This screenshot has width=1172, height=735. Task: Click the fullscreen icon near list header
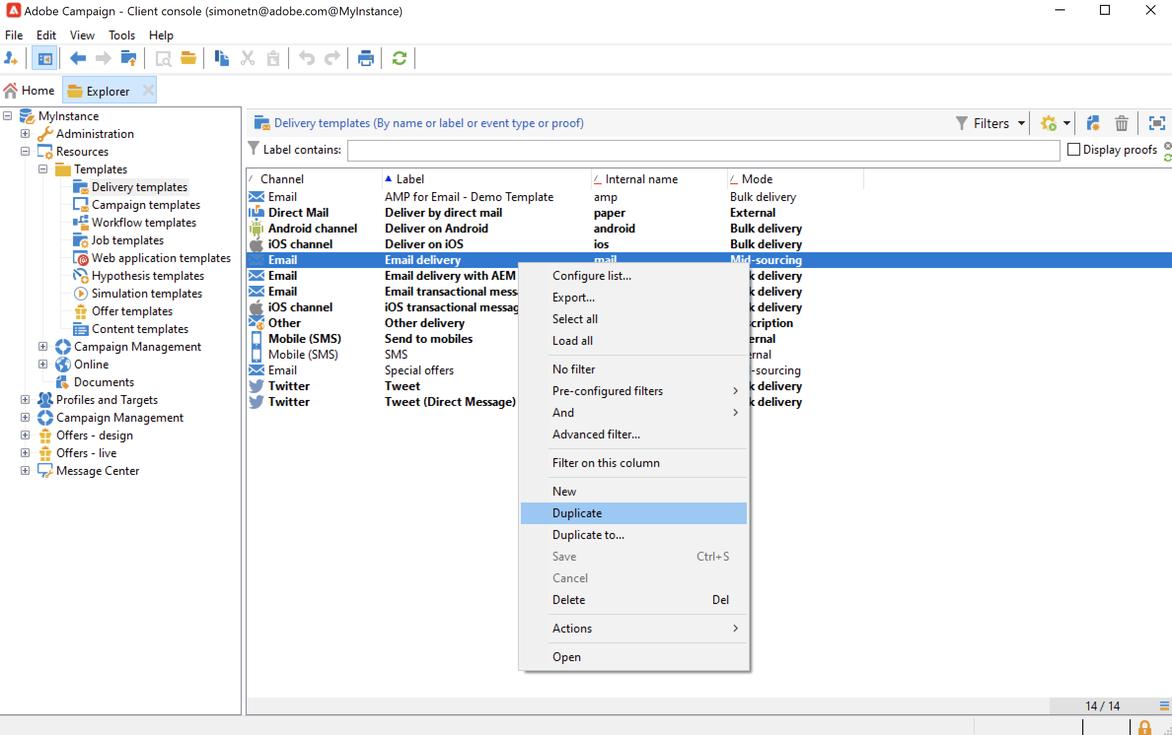1157,123
